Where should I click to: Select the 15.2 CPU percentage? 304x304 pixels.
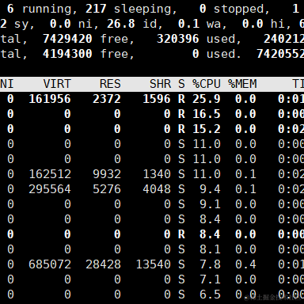(x=207, y=129)
